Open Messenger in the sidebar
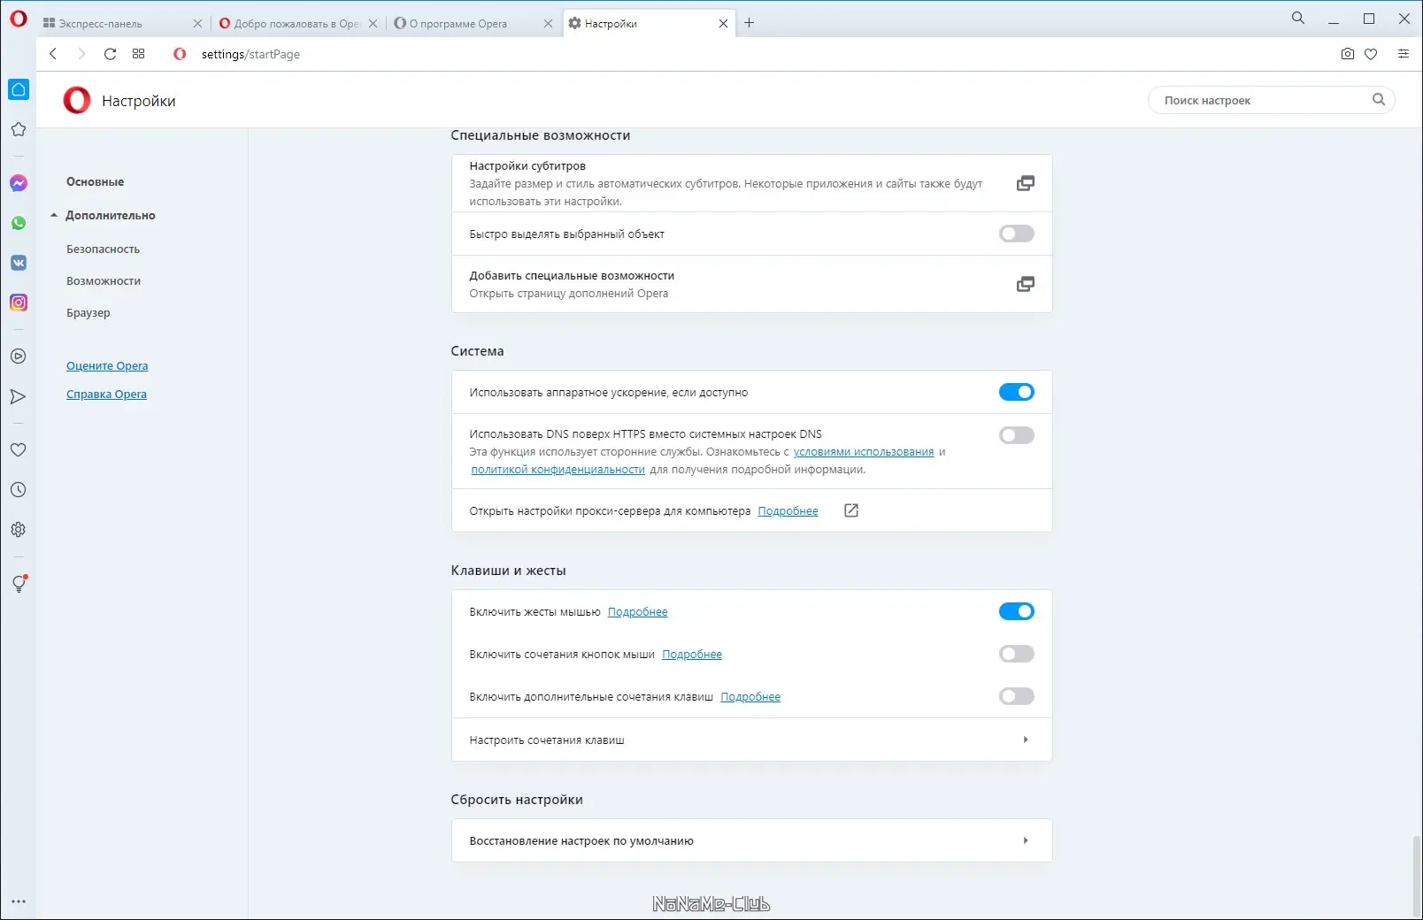The width and height of the screenshot is (1423, 920). point(19,183)
